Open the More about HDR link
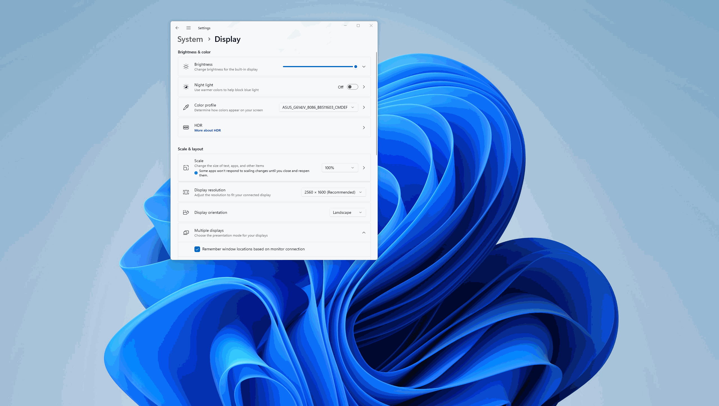The height and width of the screenshot is (406, 719). tap(207, 130)
